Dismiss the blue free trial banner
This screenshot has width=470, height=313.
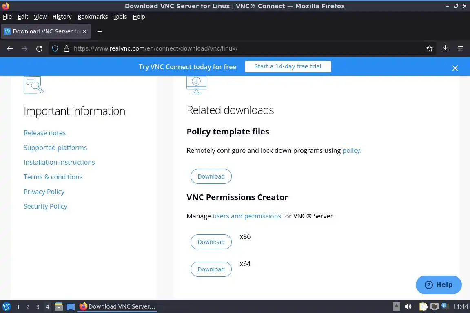tap(455, 68)
